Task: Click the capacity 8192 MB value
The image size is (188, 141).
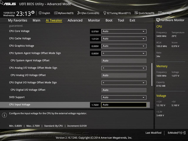Action: tap(161, 86)
